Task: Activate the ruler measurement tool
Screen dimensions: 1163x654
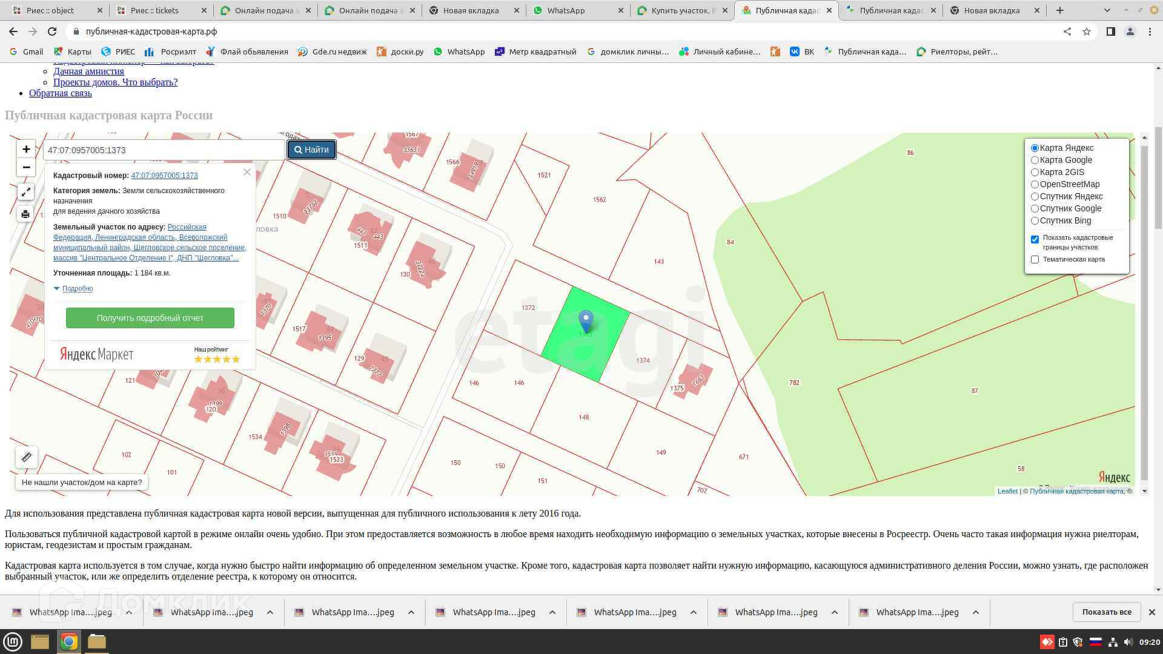Action: 27,457
